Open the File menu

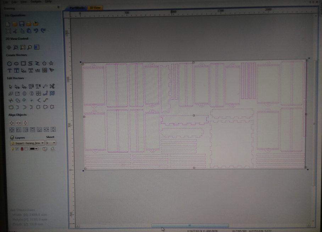[x=6, y=2]
